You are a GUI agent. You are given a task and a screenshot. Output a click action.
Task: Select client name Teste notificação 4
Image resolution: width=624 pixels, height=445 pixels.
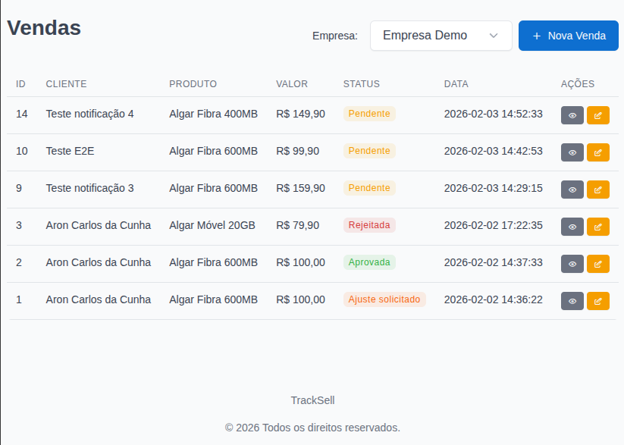[89, 114]
